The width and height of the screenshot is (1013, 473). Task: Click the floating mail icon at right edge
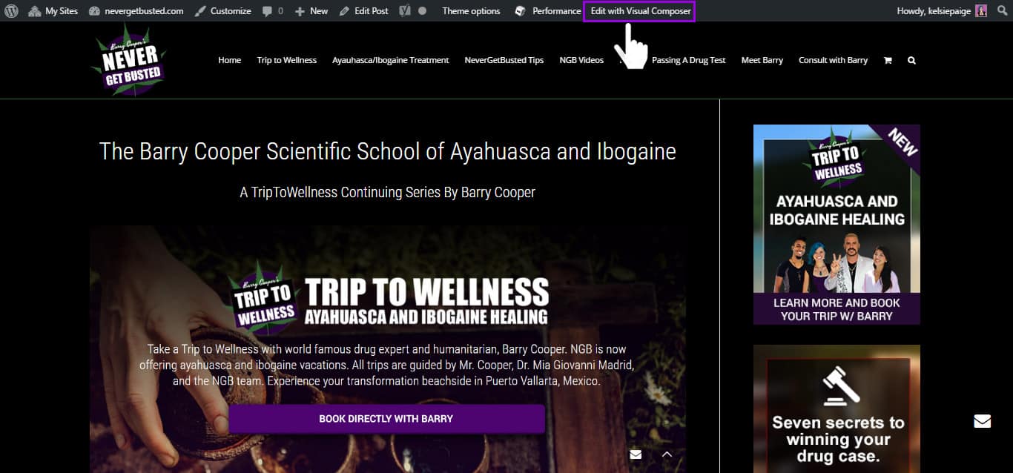click(983, 421)
